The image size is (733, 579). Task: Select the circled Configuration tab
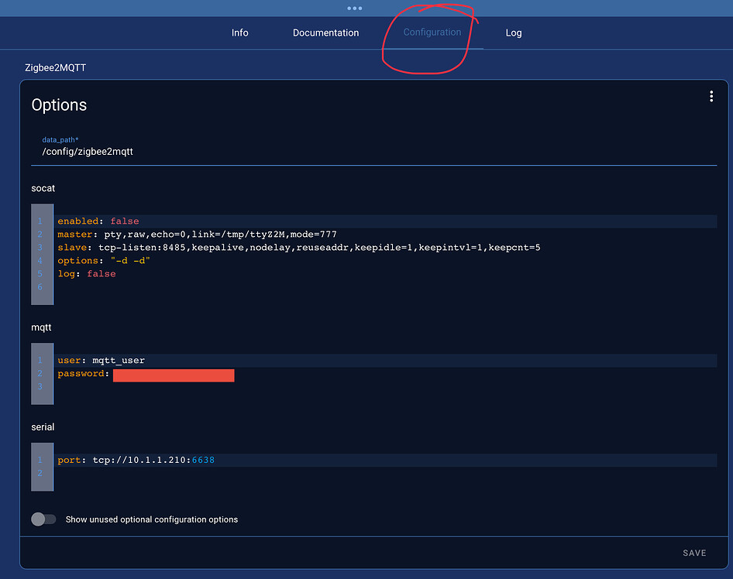[x=432, y=33]
